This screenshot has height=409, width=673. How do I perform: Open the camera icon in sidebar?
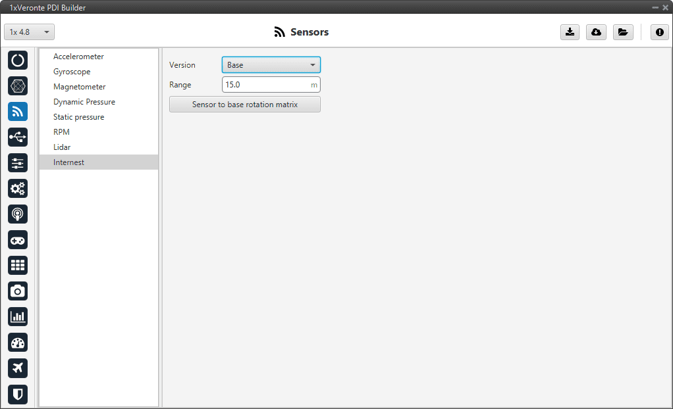pyautogui.click(x=18, y=291)
